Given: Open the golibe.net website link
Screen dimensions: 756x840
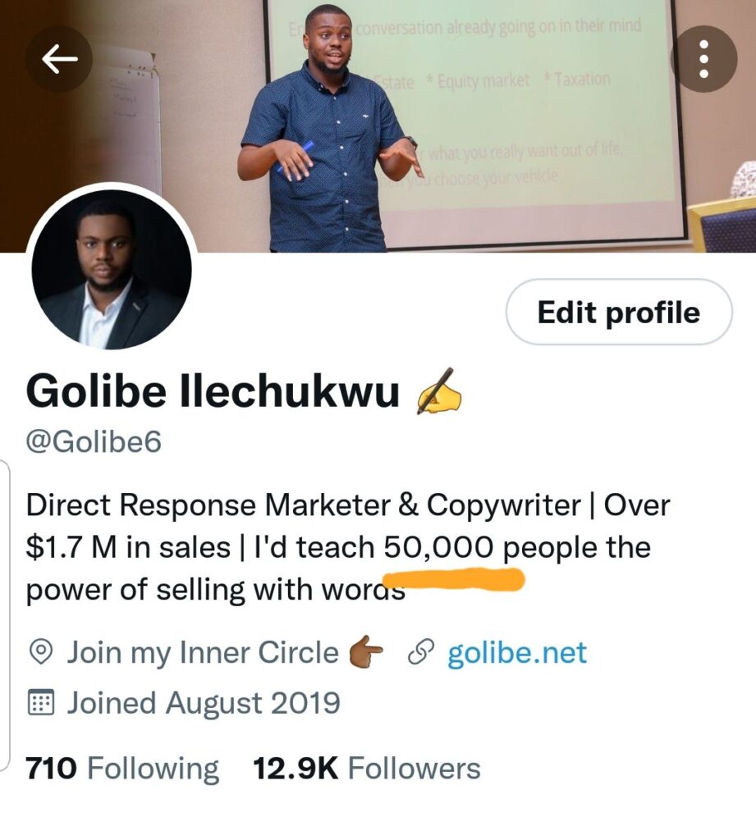Looking at the screenshot, I should click(517, 652).
